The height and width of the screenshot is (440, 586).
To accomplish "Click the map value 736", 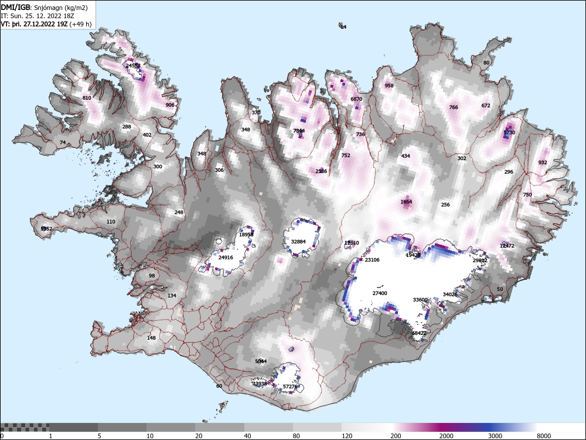I will [360, 134].
